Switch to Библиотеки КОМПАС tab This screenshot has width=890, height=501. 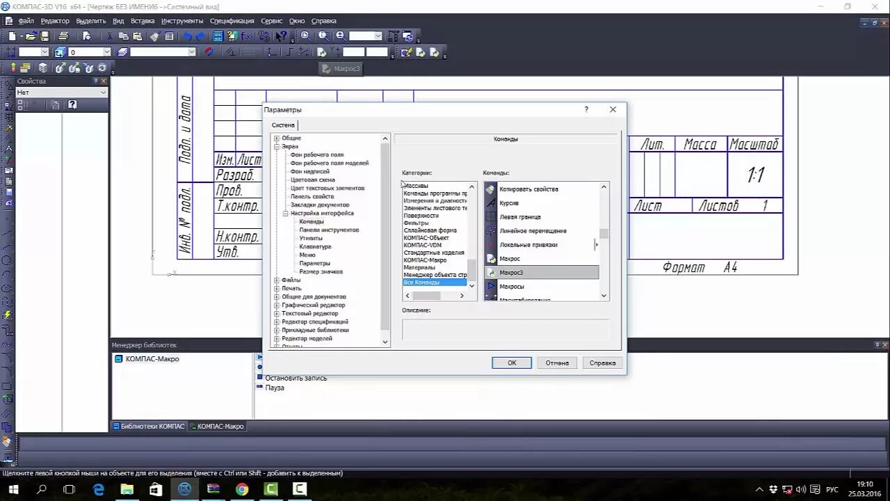[x=149, y=427]
